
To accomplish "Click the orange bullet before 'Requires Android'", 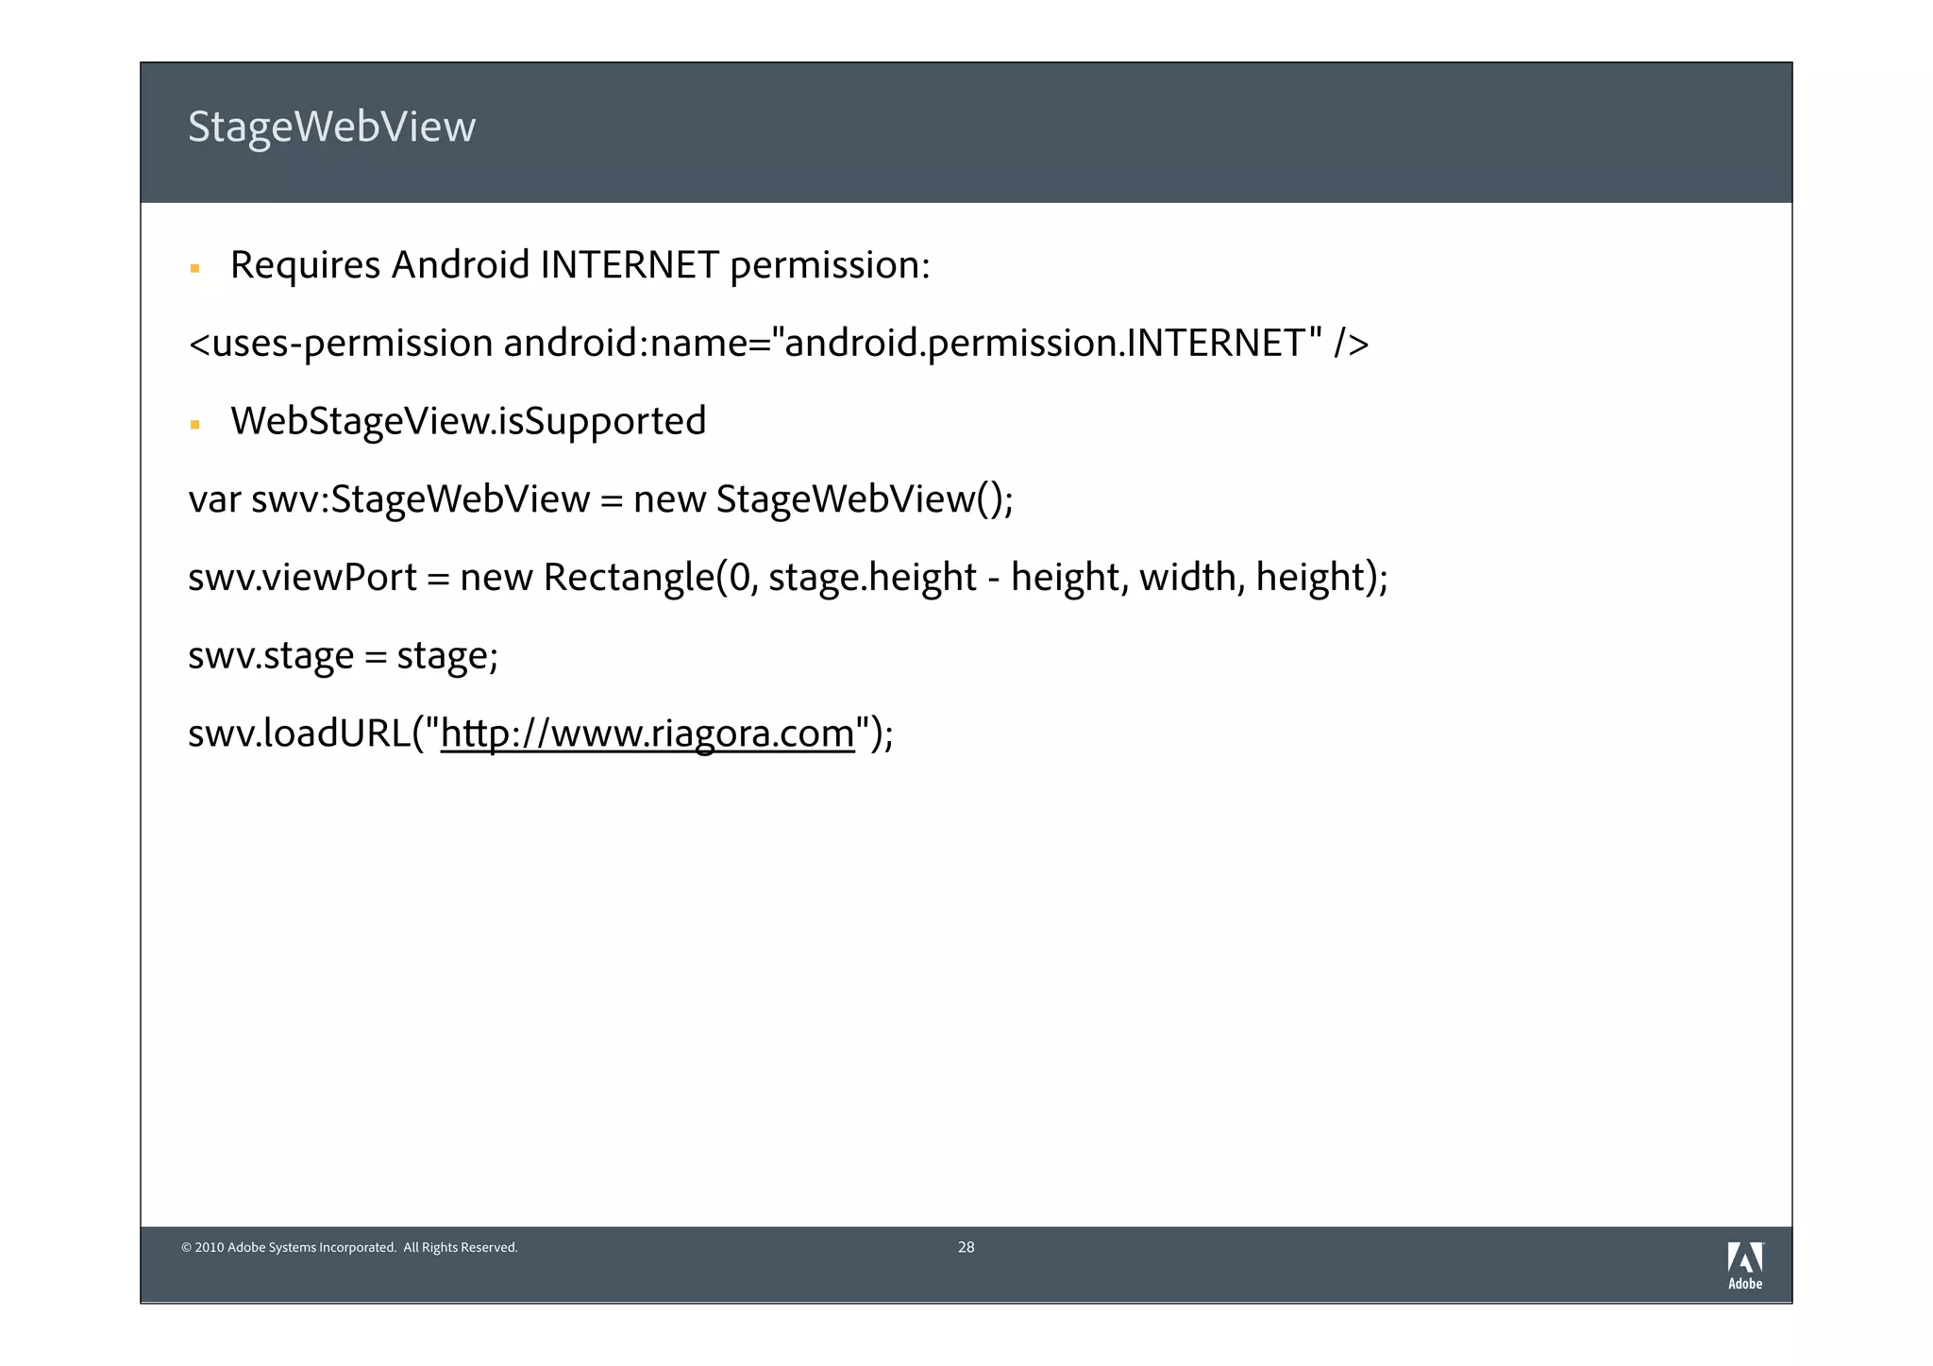I will coord(195,269).
